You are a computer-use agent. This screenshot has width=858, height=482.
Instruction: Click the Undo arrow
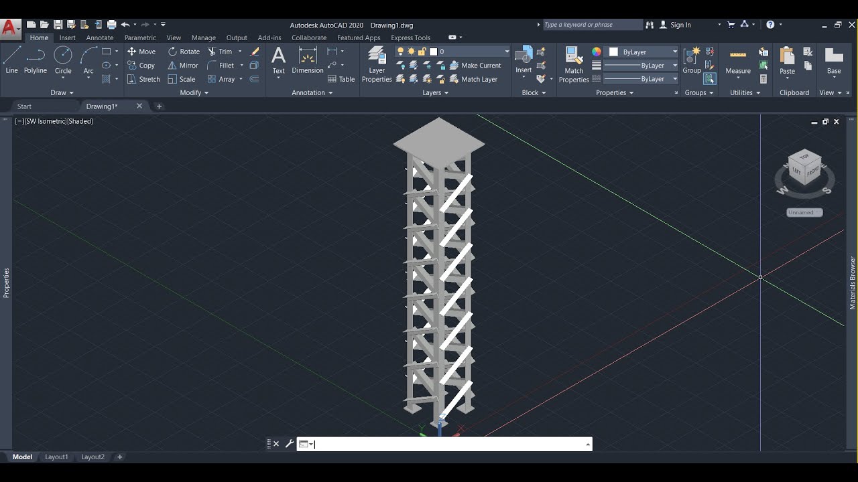pyautogui.click(x=125, y=25)
